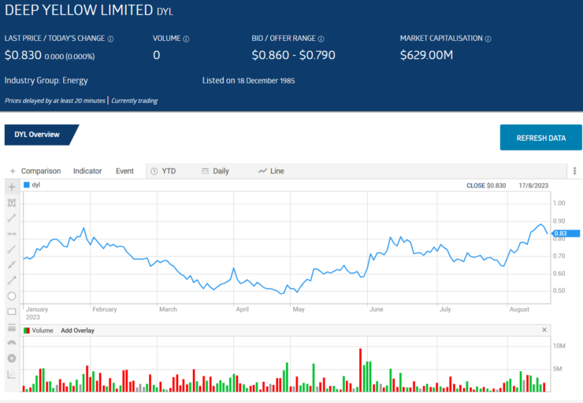The height and width of the screenshot is (403, 583).
Task: Click the DEEP YELLOW LIMITED heading
Action: [79, 10]
